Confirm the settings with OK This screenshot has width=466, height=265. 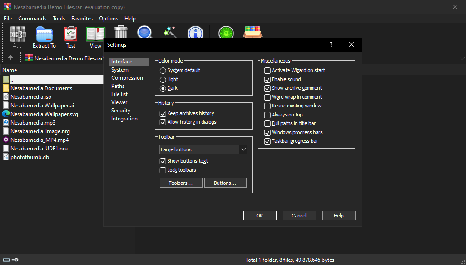tap(260, 216)
